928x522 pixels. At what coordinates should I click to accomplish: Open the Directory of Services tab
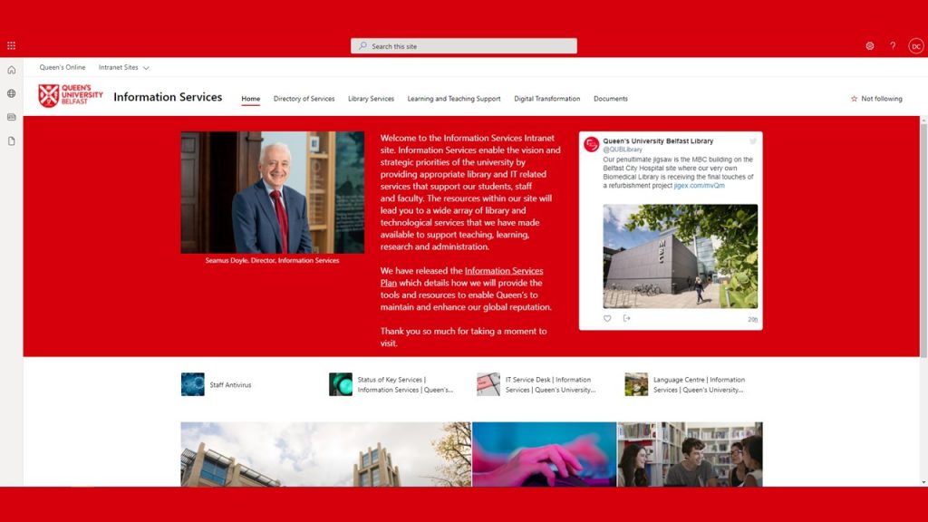pos(304,99)
